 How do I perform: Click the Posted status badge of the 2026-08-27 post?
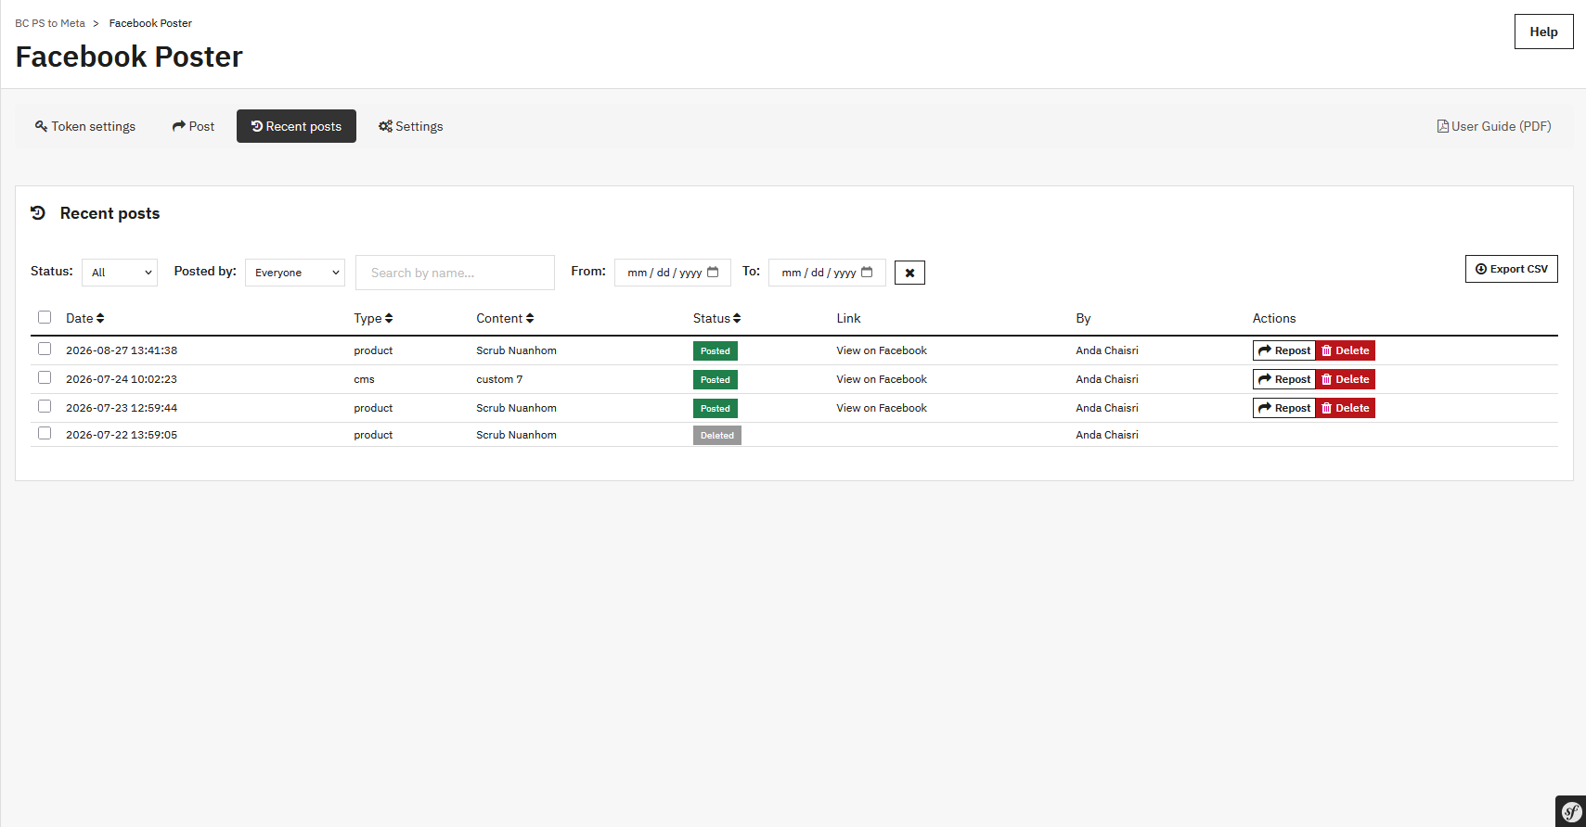point(716,351)
